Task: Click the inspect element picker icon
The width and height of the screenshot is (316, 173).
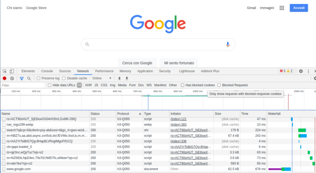Action: click(5, 71)
